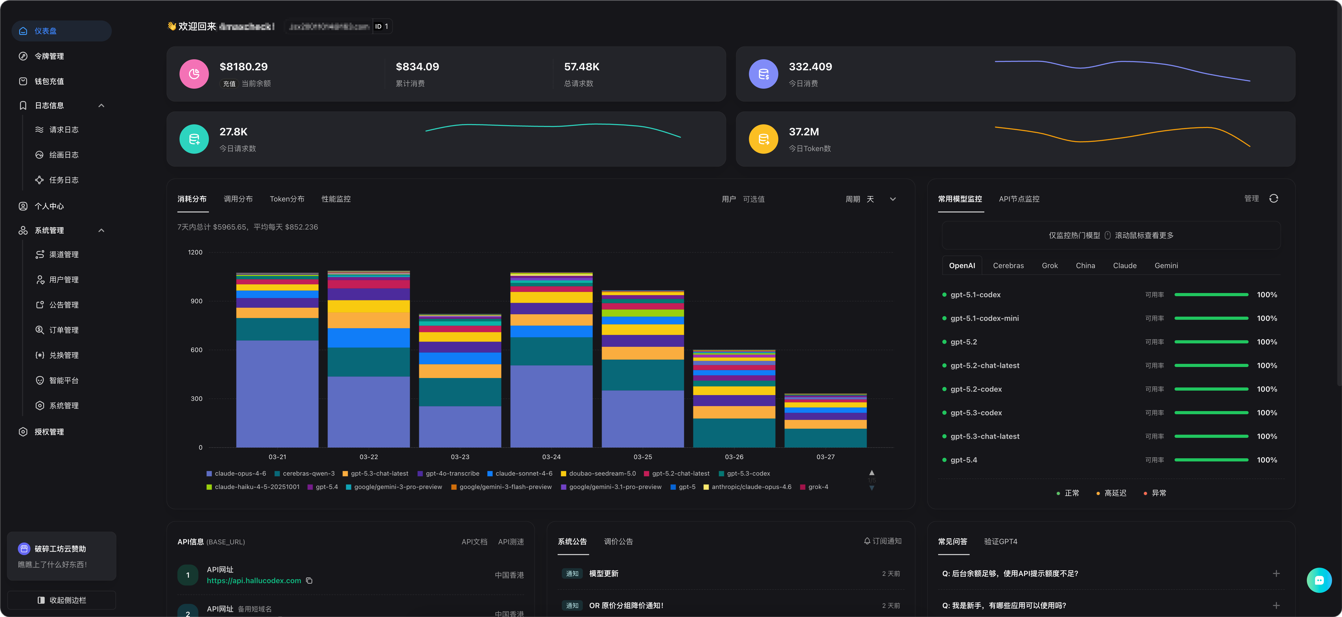Collapse the 系统管理 sidebar group
The width and height of the screenshot is (1342, 617).
pos(101,231)
